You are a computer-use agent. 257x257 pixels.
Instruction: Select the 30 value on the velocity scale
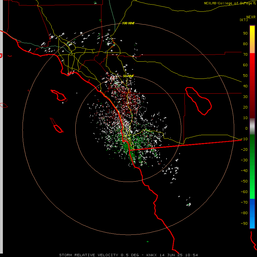(245, 97)
